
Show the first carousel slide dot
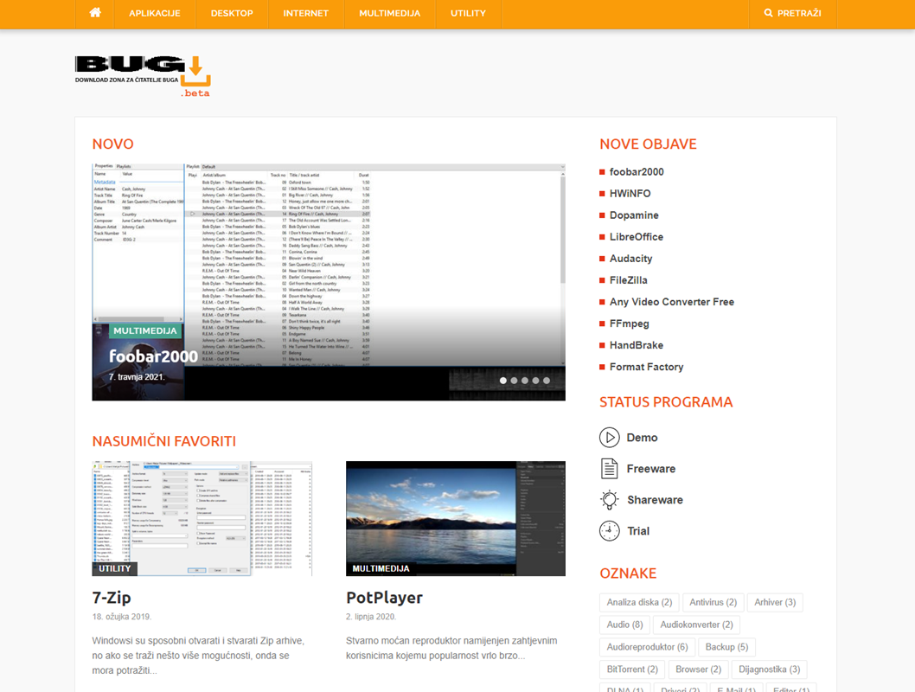click(x=503, y=381)
